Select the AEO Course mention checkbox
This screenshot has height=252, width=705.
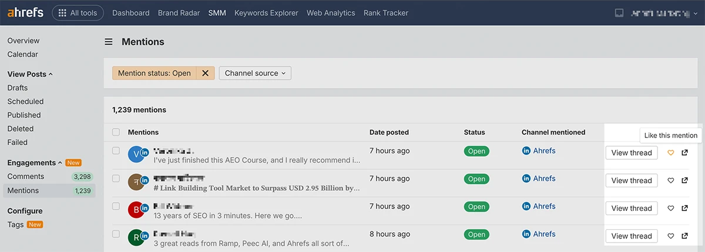(x=116, y=151)
